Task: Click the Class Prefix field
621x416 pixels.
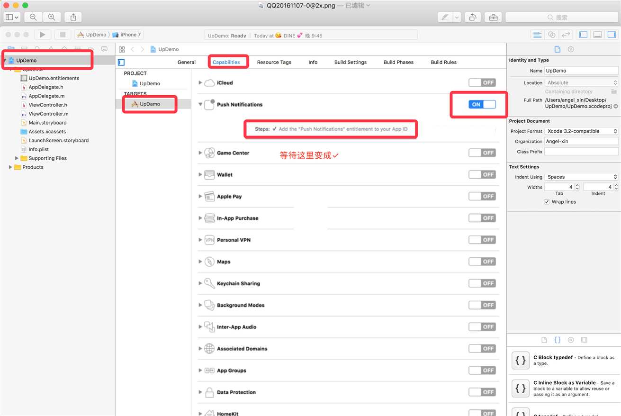Action: click(581, 152)
